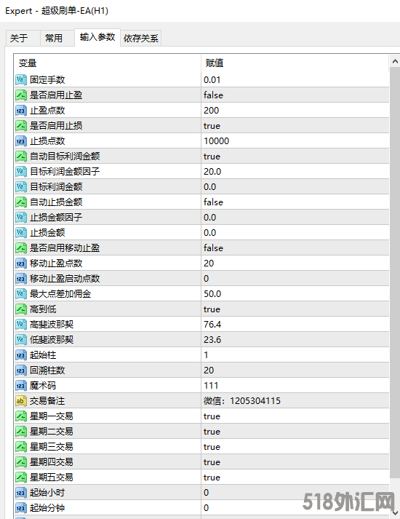Click the boolean icon beside 是否启用止损
400x519 pixels.
pos(21,126)
